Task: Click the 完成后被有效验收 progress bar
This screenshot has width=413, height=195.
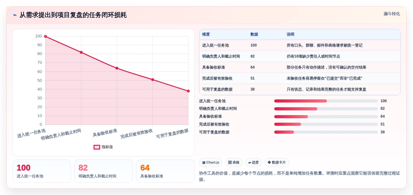Action: point(326,124)
